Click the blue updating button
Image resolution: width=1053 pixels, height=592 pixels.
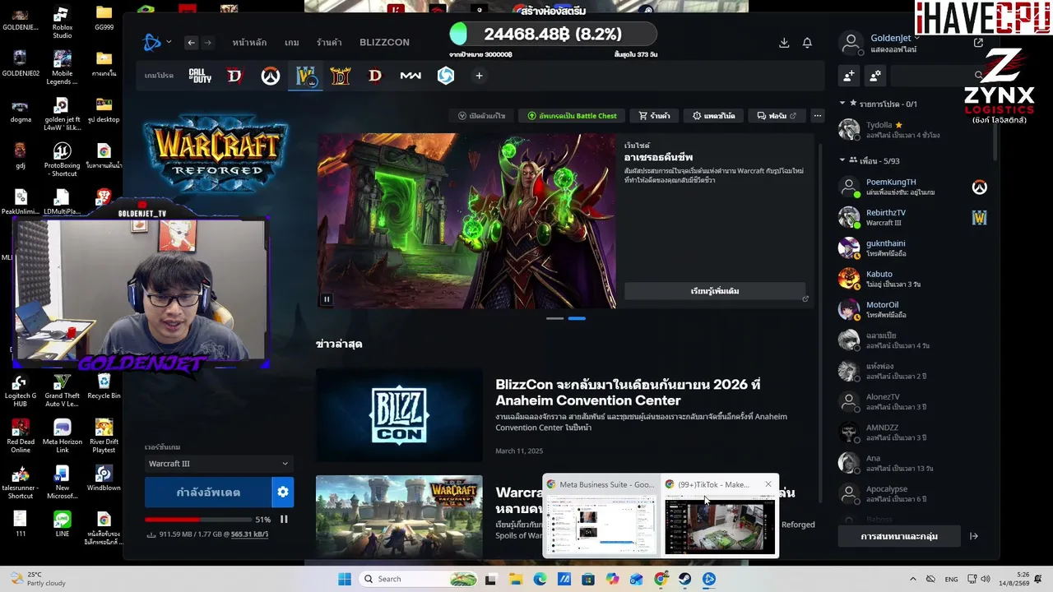(x=208, y=492)
